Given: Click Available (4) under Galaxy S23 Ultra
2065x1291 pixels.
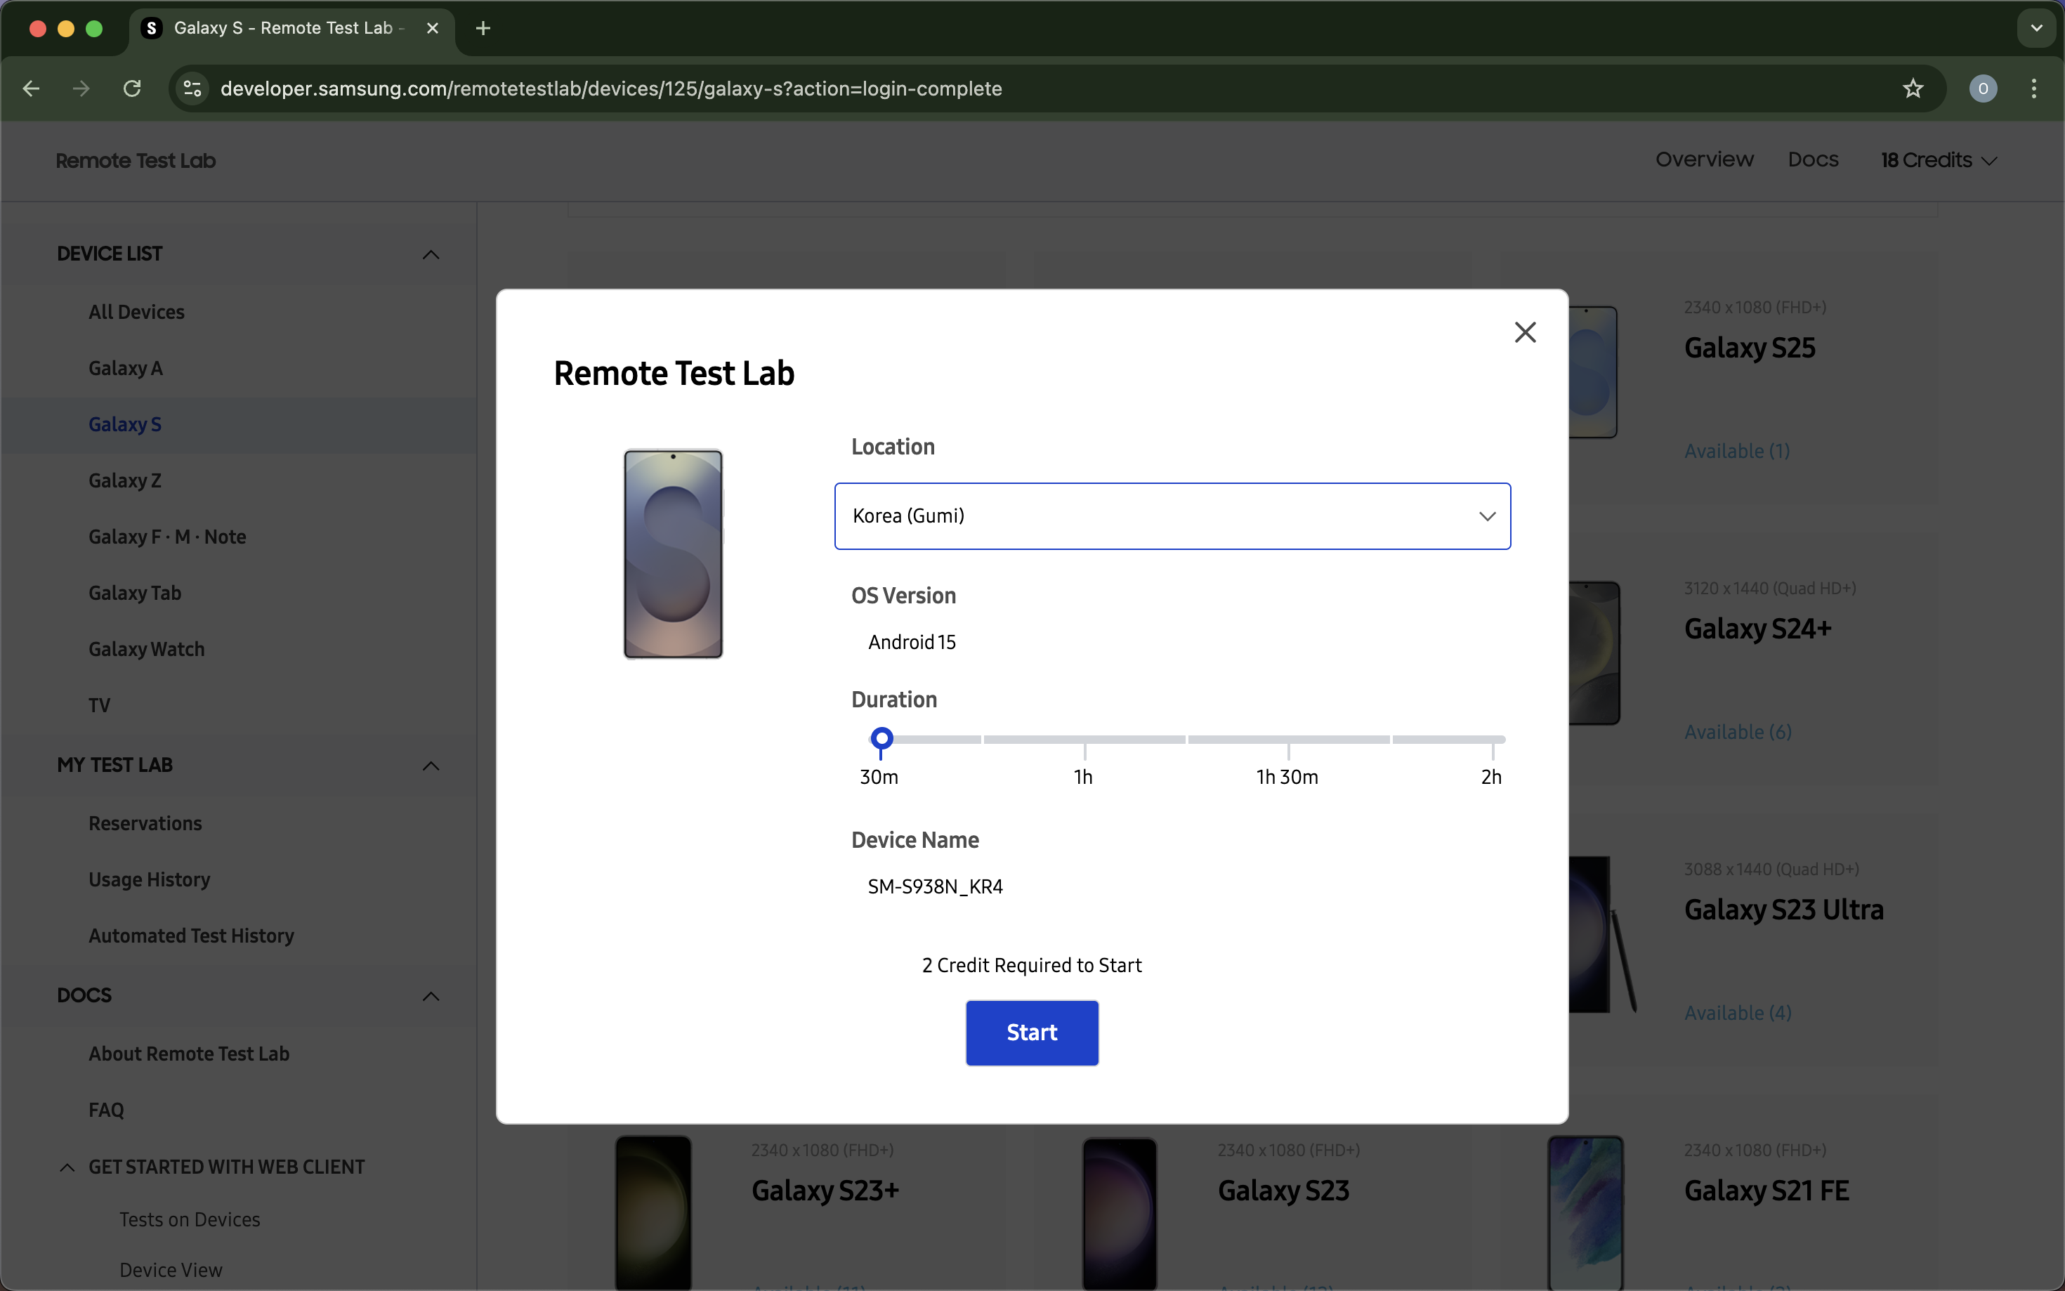Looking at the screenshot, I should (x=1737, y=1013).
